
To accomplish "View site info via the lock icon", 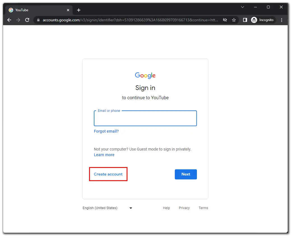I will (38, 20).
